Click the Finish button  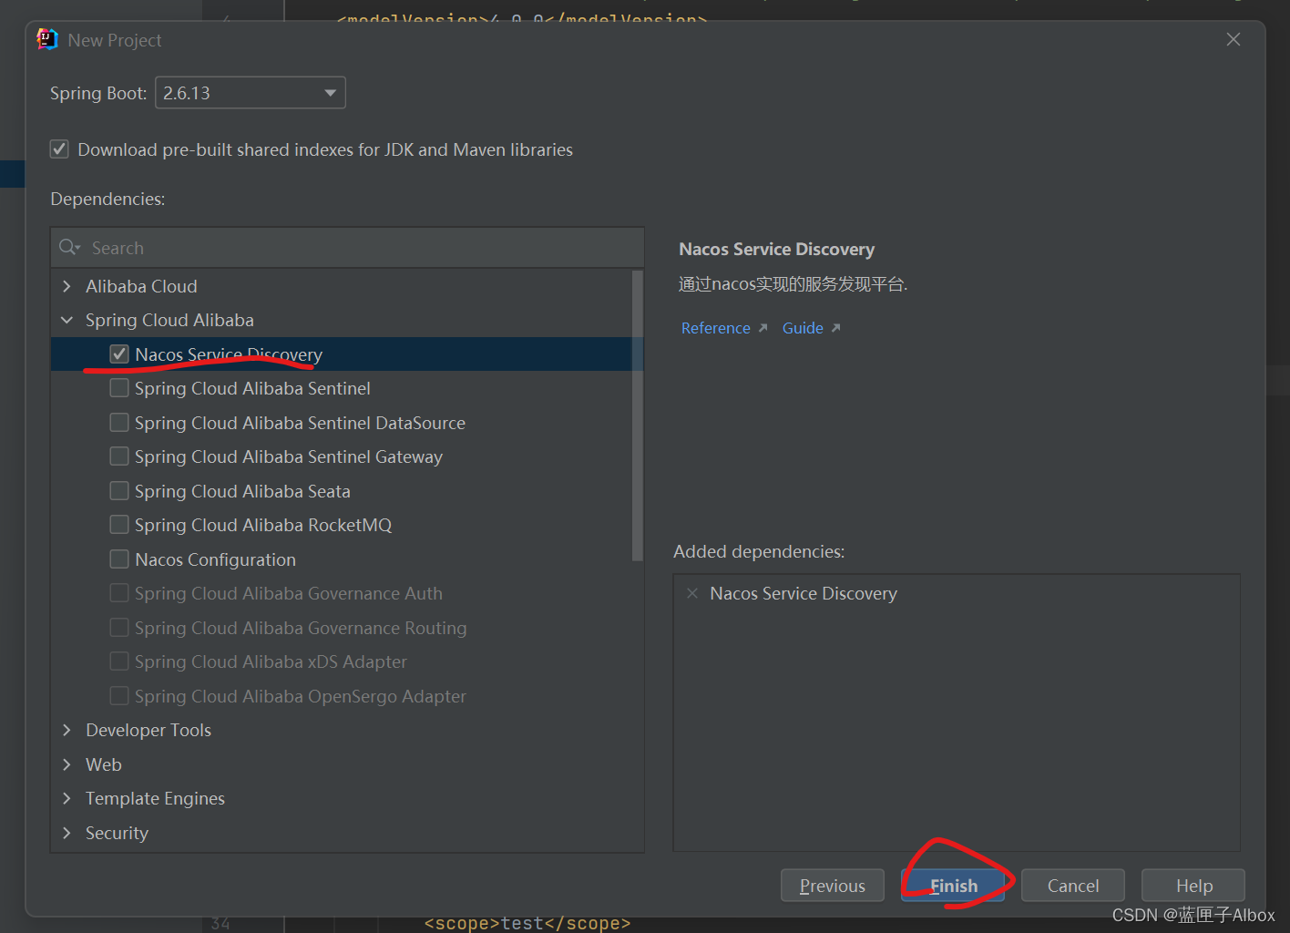point(953,886)
